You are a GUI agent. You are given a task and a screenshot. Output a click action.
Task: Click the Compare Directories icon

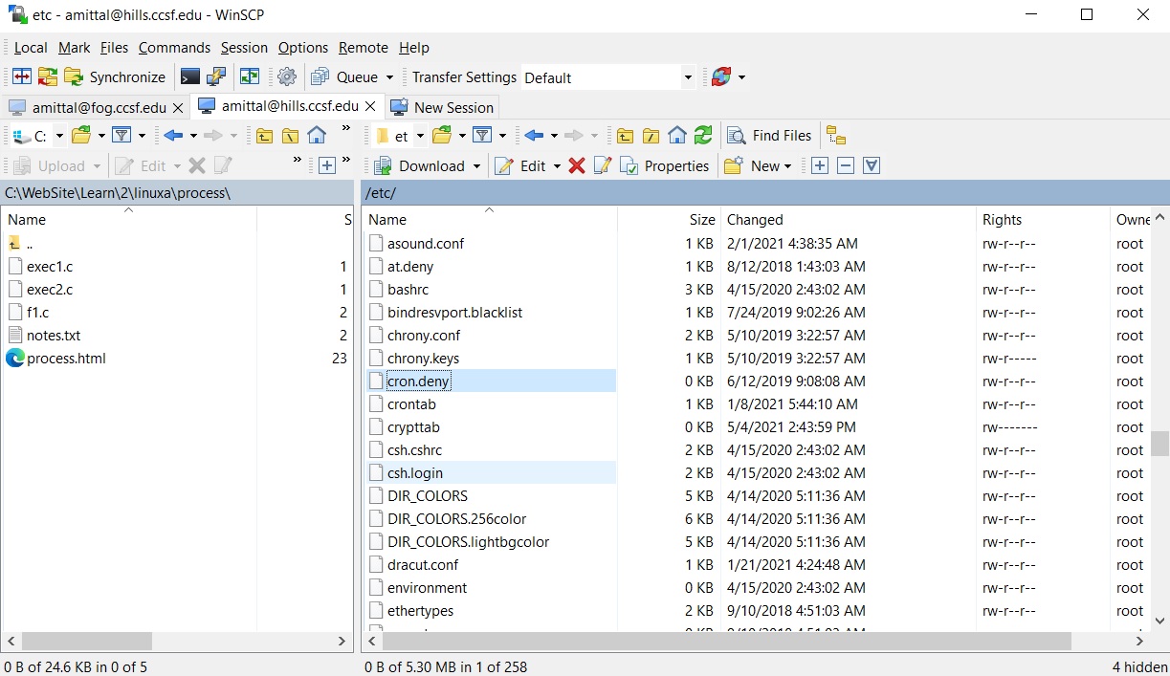pos(22,77)
